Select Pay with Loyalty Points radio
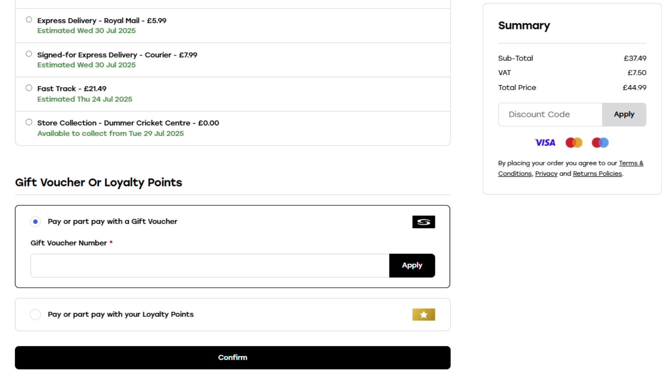This screenshot has height=377, width=671. (35, 315)
